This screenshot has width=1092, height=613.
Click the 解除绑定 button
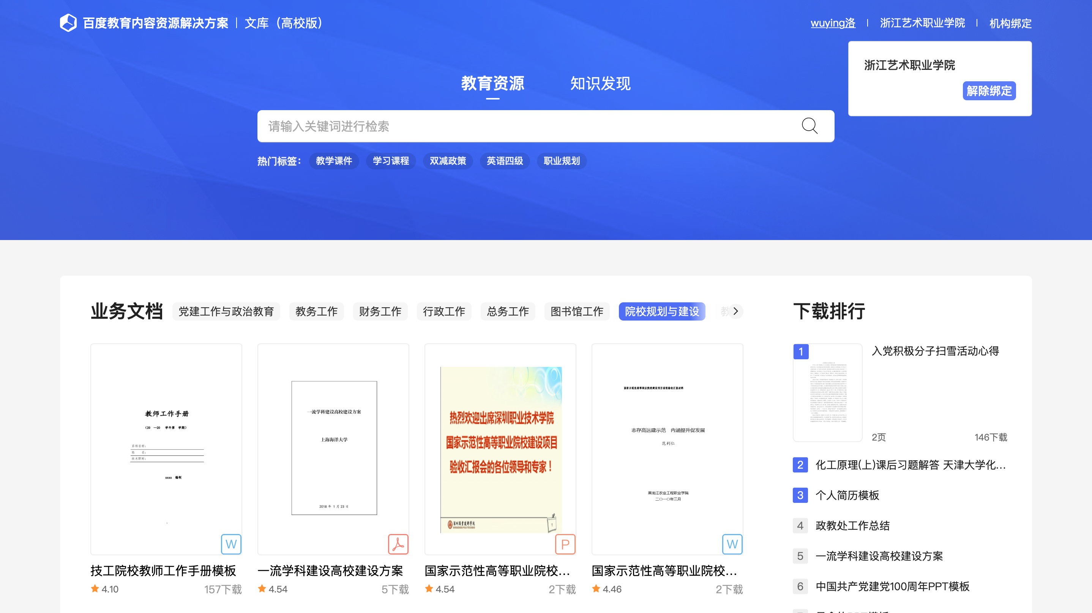[x=989, y=91]
